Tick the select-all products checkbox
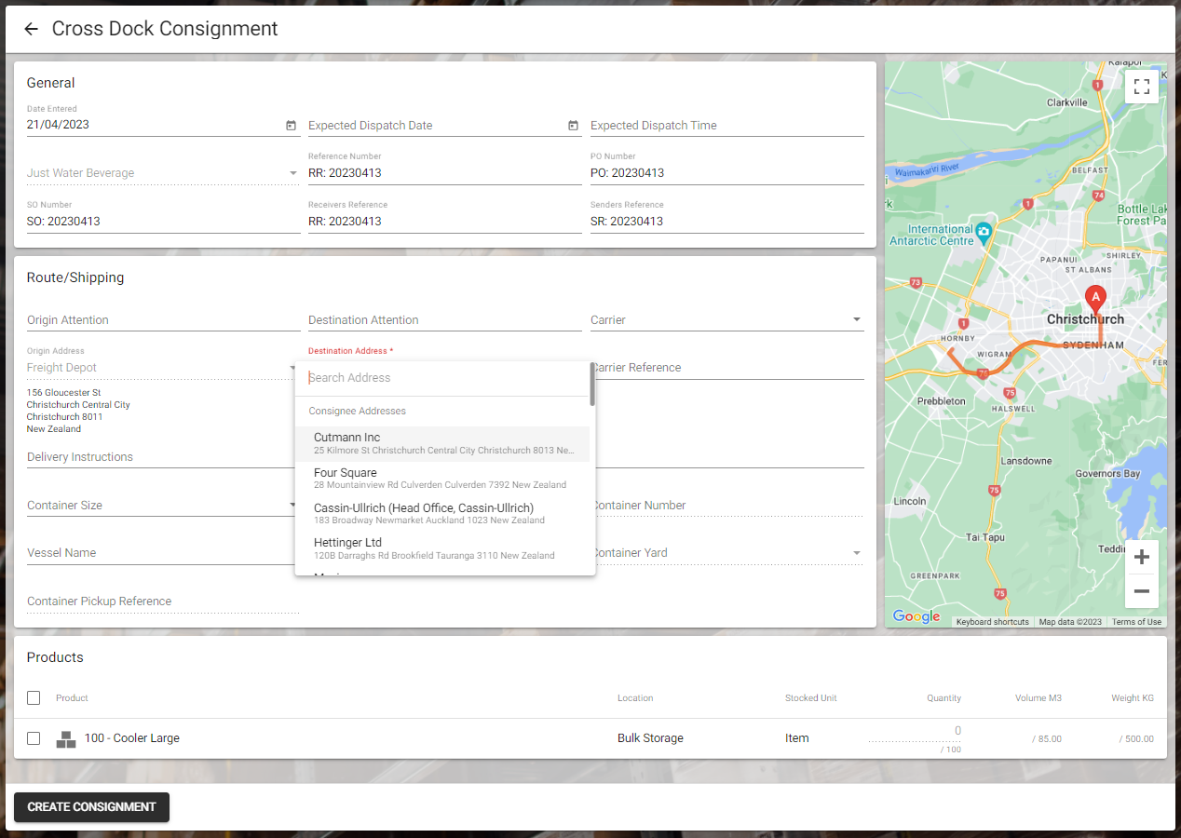 tap(34, 697)
